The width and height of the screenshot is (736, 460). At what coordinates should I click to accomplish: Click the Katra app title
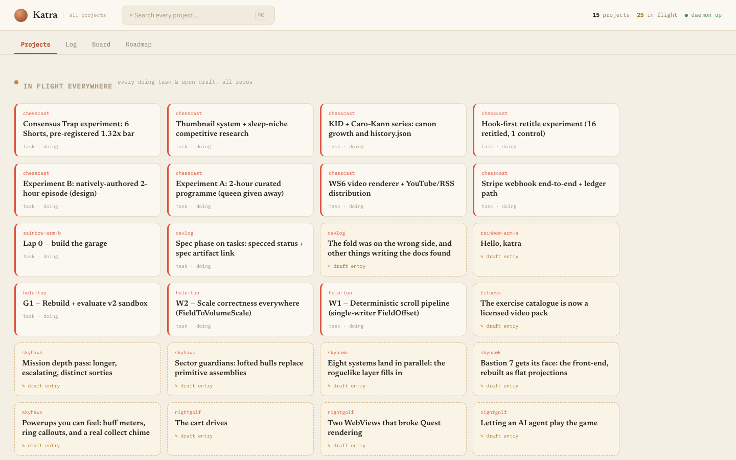click(x=45, y=15)
